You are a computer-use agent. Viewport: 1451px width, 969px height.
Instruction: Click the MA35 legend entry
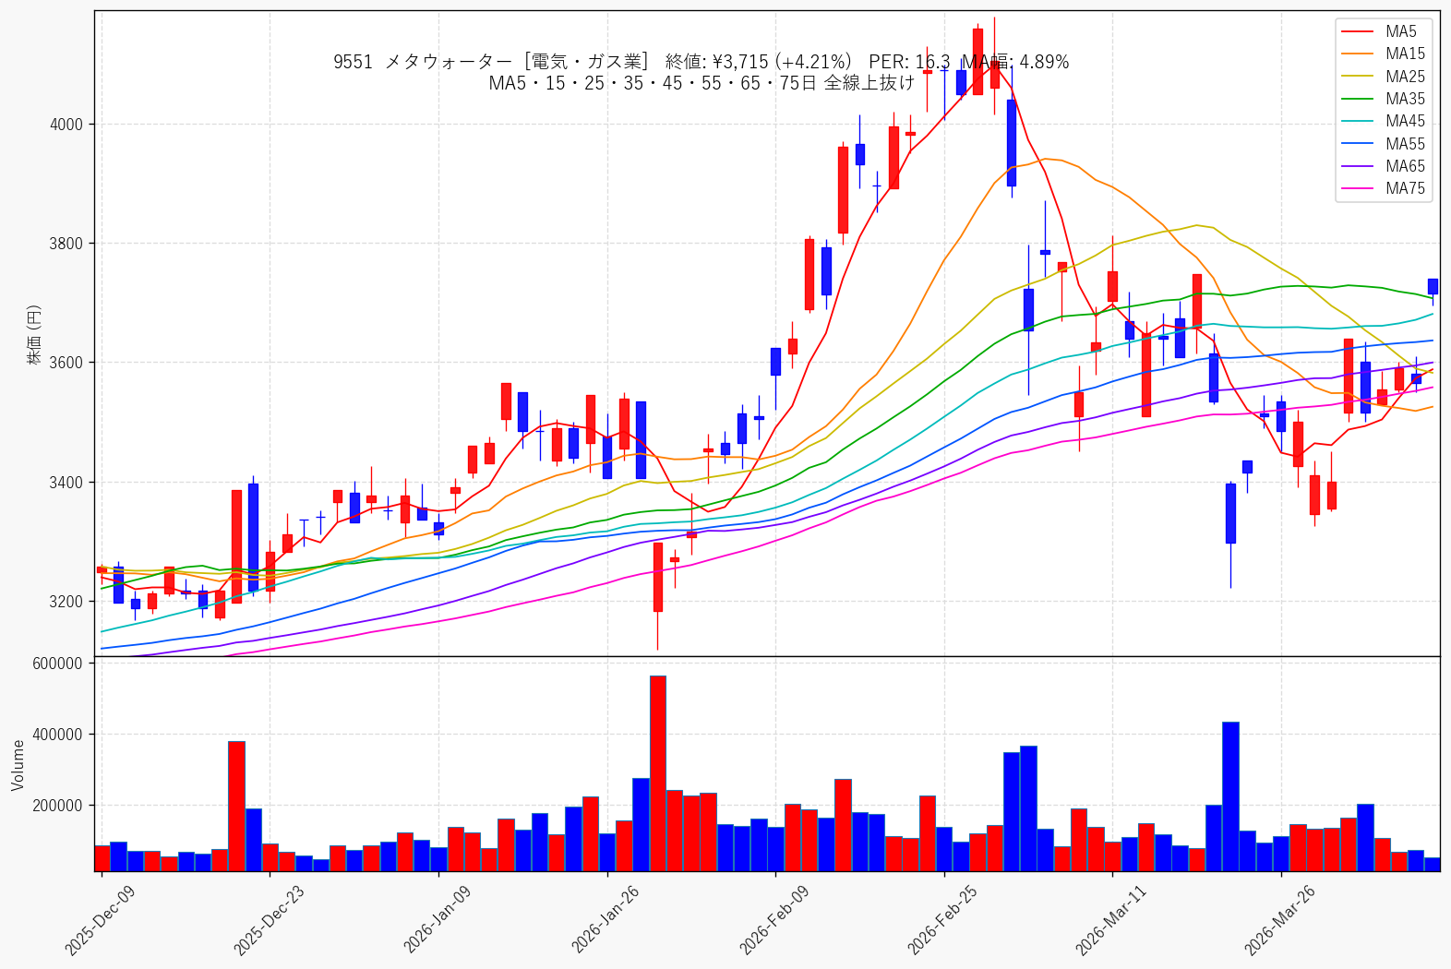(x=1383, y=99)
